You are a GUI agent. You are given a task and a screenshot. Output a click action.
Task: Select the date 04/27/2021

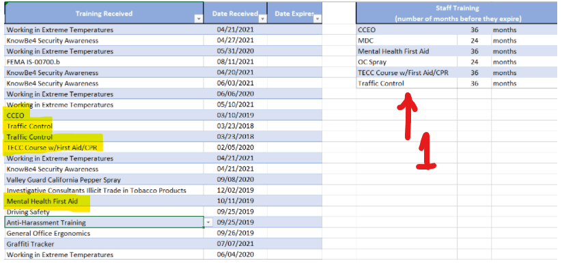tap(235, 40)
